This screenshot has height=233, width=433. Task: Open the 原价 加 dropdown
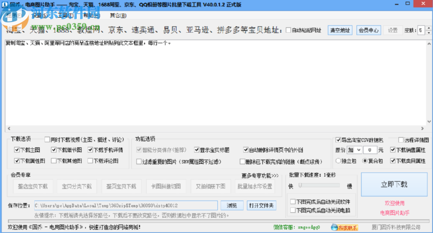coord(354,150)
